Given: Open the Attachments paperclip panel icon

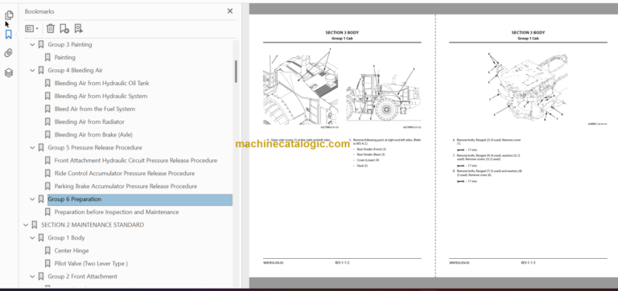Looking at the screenshot, I should 9,53.
